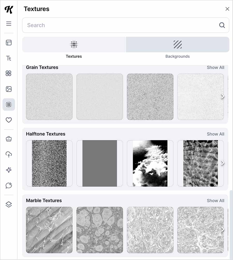This screenshot has height=260, width=233.
Task: Open the hamburger menu in the sidebar
Action: point(9,24)
